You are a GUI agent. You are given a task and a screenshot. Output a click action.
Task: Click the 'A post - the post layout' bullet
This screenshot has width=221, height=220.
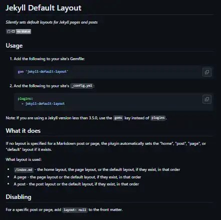76,184
